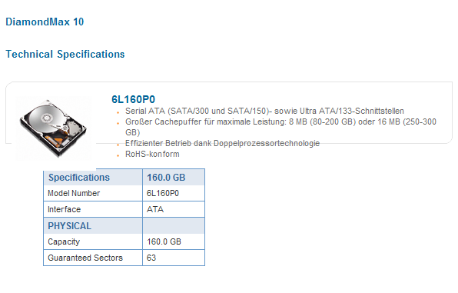Click the 160.0 GB column header
This screenshot has height=293, width=458.
coord(174,177)
